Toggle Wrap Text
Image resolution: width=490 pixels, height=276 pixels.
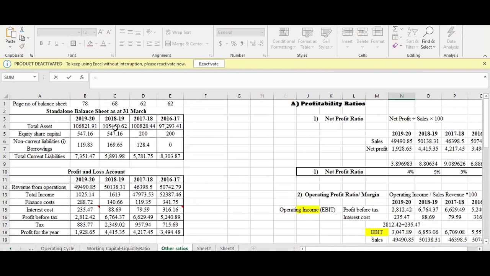tap(178, 32)
